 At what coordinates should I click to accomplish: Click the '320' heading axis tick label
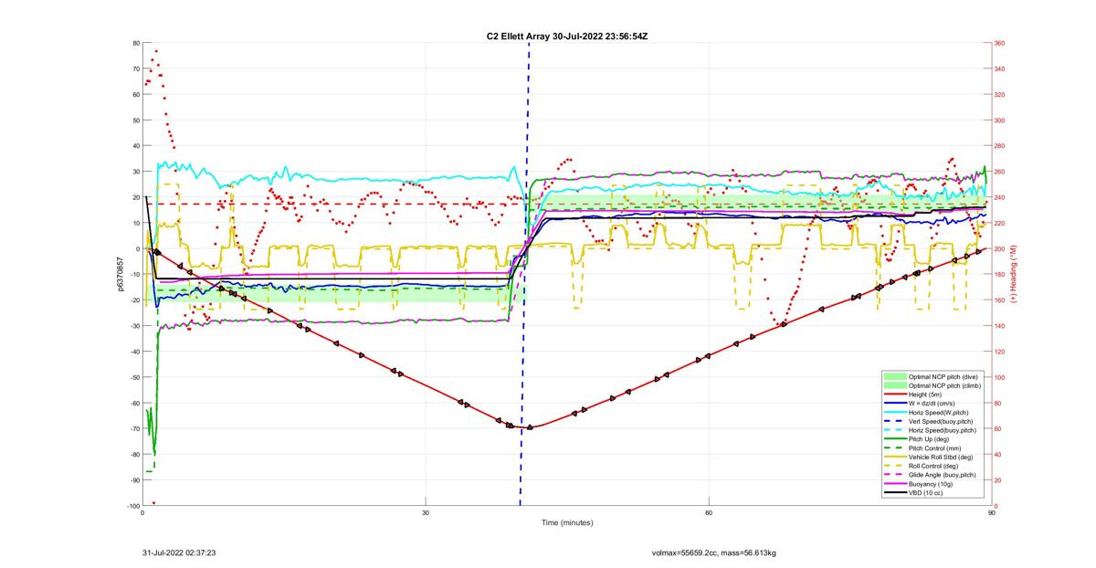(1000, 94)
